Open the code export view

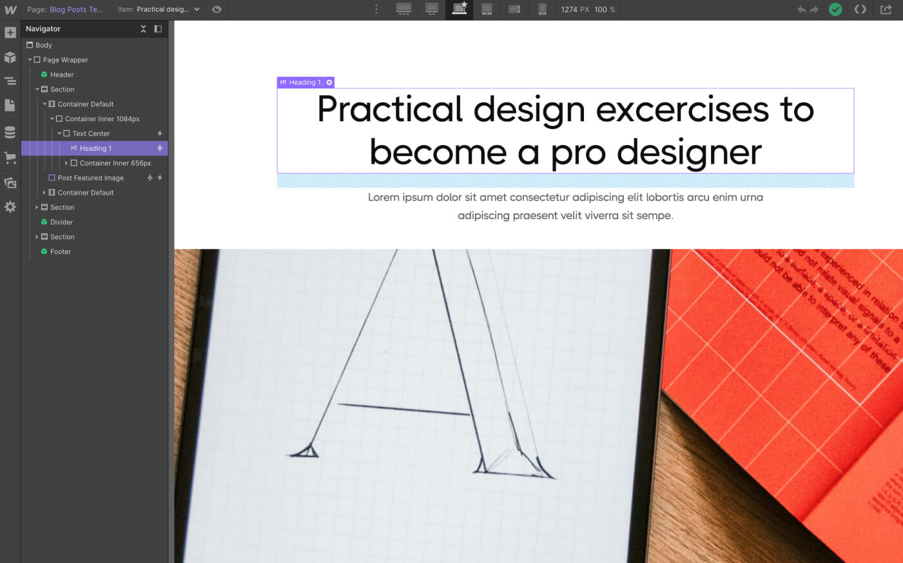(x=860, y=9)
